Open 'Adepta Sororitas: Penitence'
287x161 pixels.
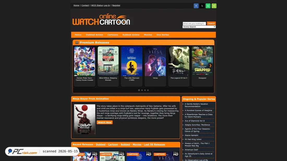[197, 125]
